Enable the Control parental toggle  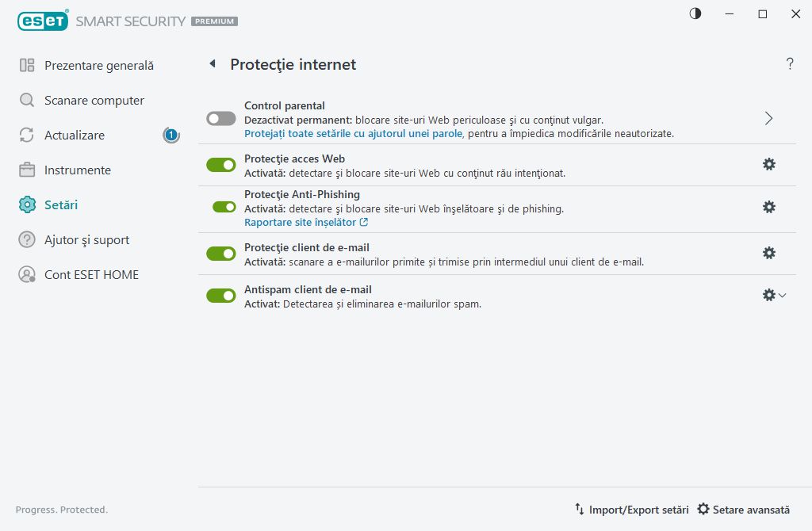click(x=220, y=117)
